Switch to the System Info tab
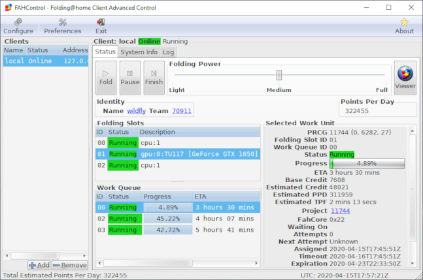The image size is (423, 280). click(x=139, y=52)
